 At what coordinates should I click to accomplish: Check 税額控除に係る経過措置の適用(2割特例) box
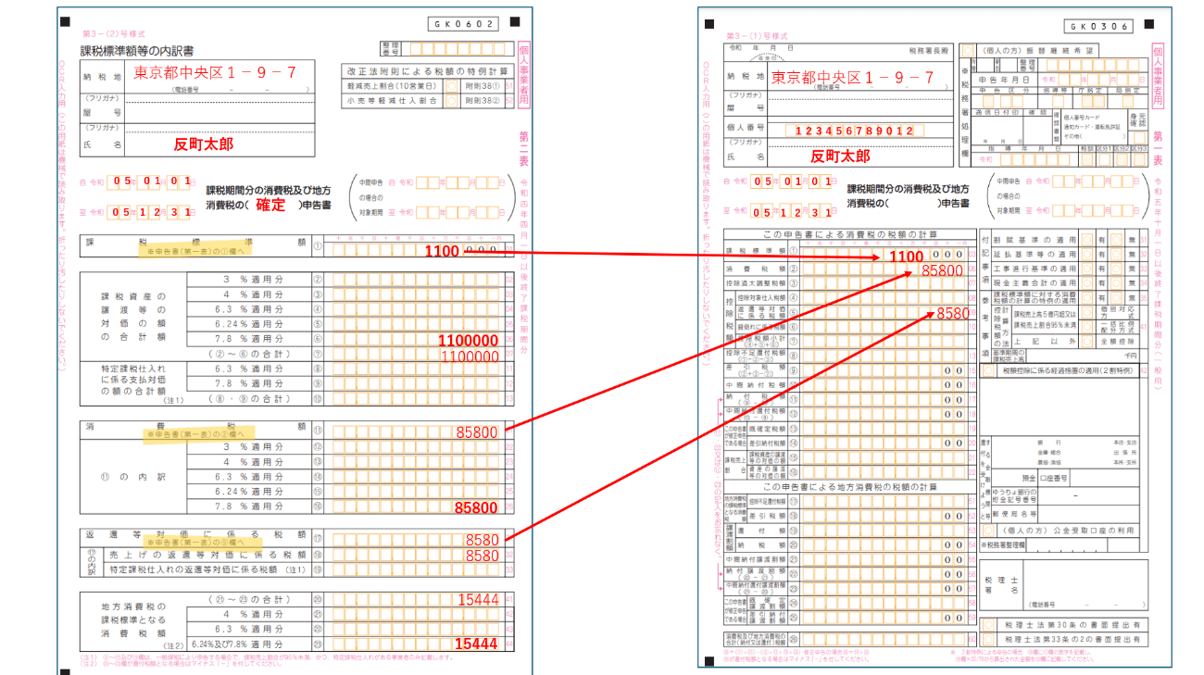click(x=989, y=370)
